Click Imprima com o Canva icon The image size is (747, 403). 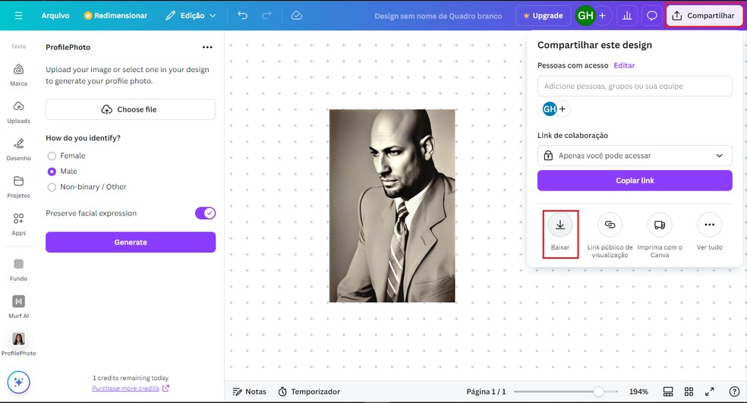[x=660, y=225]
